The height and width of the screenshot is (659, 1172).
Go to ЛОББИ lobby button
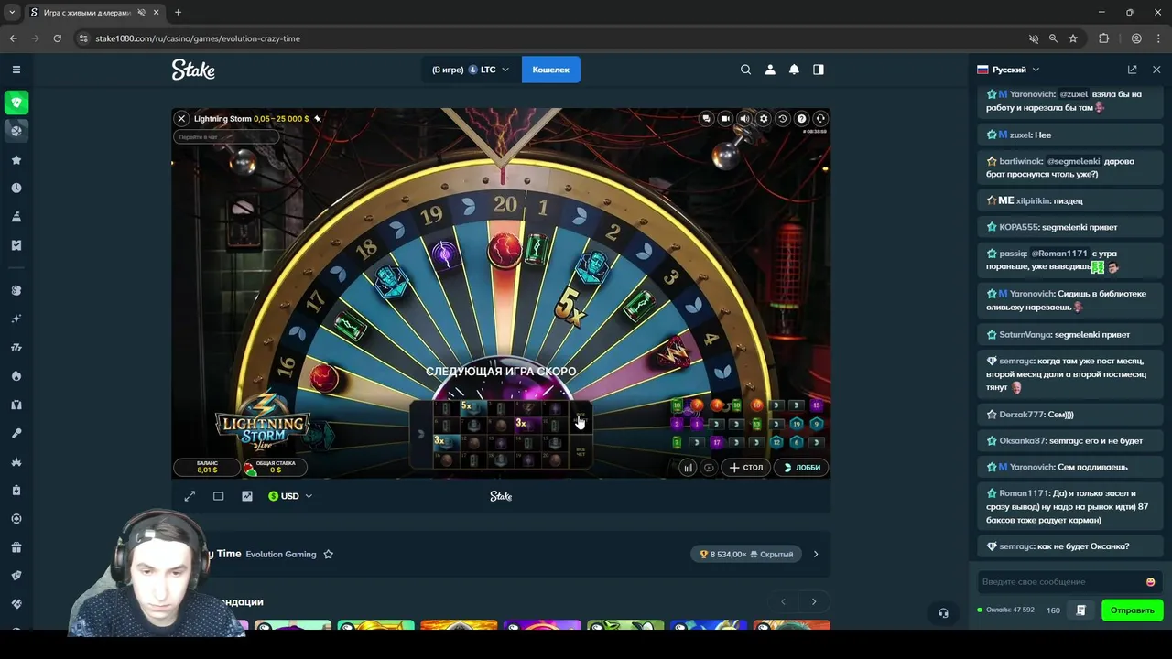click(x=802, y=467)
